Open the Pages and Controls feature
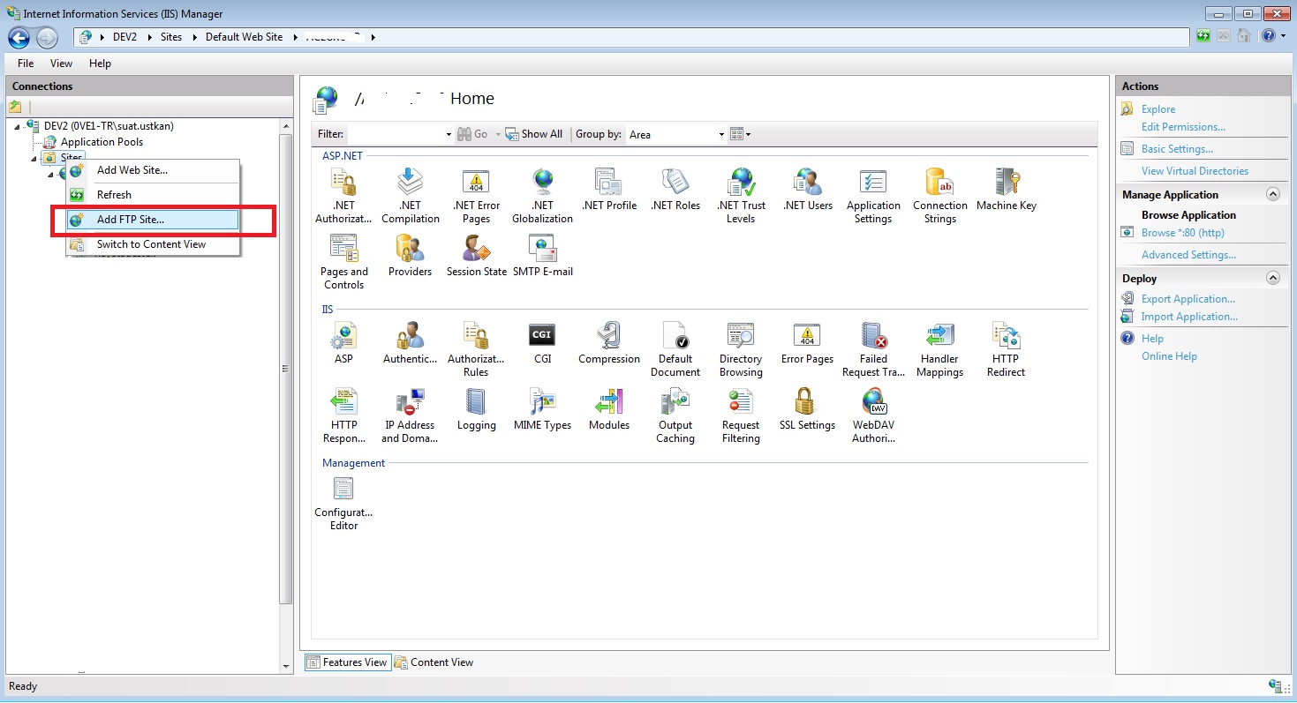The height and width of the screenshot is (703, 1297). (x=343, y=262)
